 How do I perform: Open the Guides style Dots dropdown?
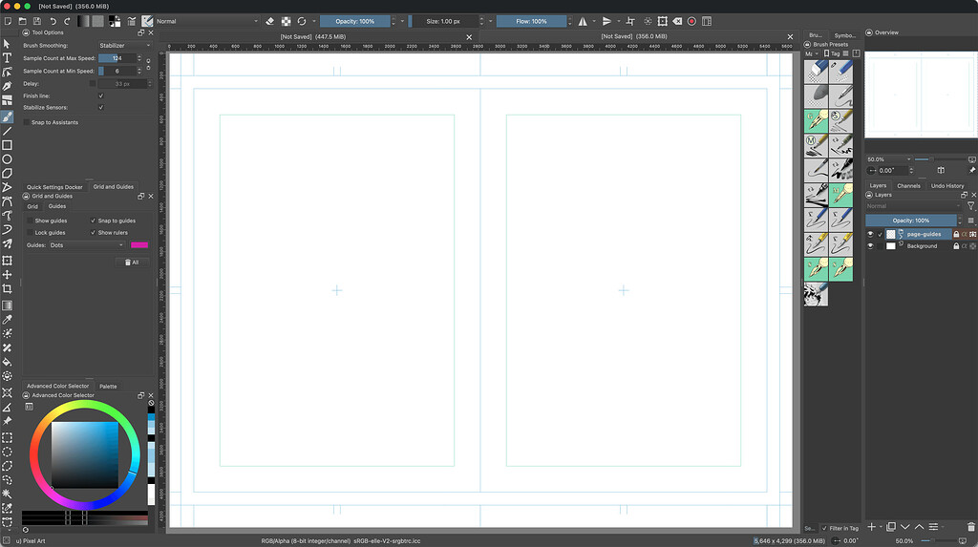(x=86, y=245)
